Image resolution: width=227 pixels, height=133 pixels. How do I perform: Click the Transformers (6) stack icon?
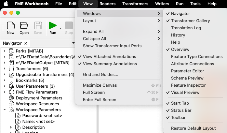(x=11, y=68)
